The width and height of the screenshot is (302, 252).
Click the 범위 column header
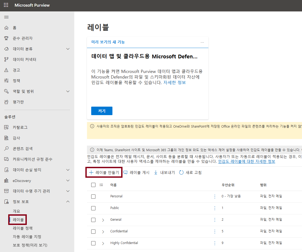tap(263, 185)
